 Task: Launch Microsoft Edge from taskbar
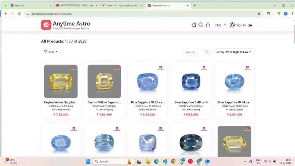click(x=156, y=161)
